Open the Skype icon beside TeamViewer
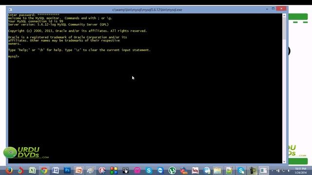The width and height of the screenshot is (312, 175). click(x=149, y=171)
